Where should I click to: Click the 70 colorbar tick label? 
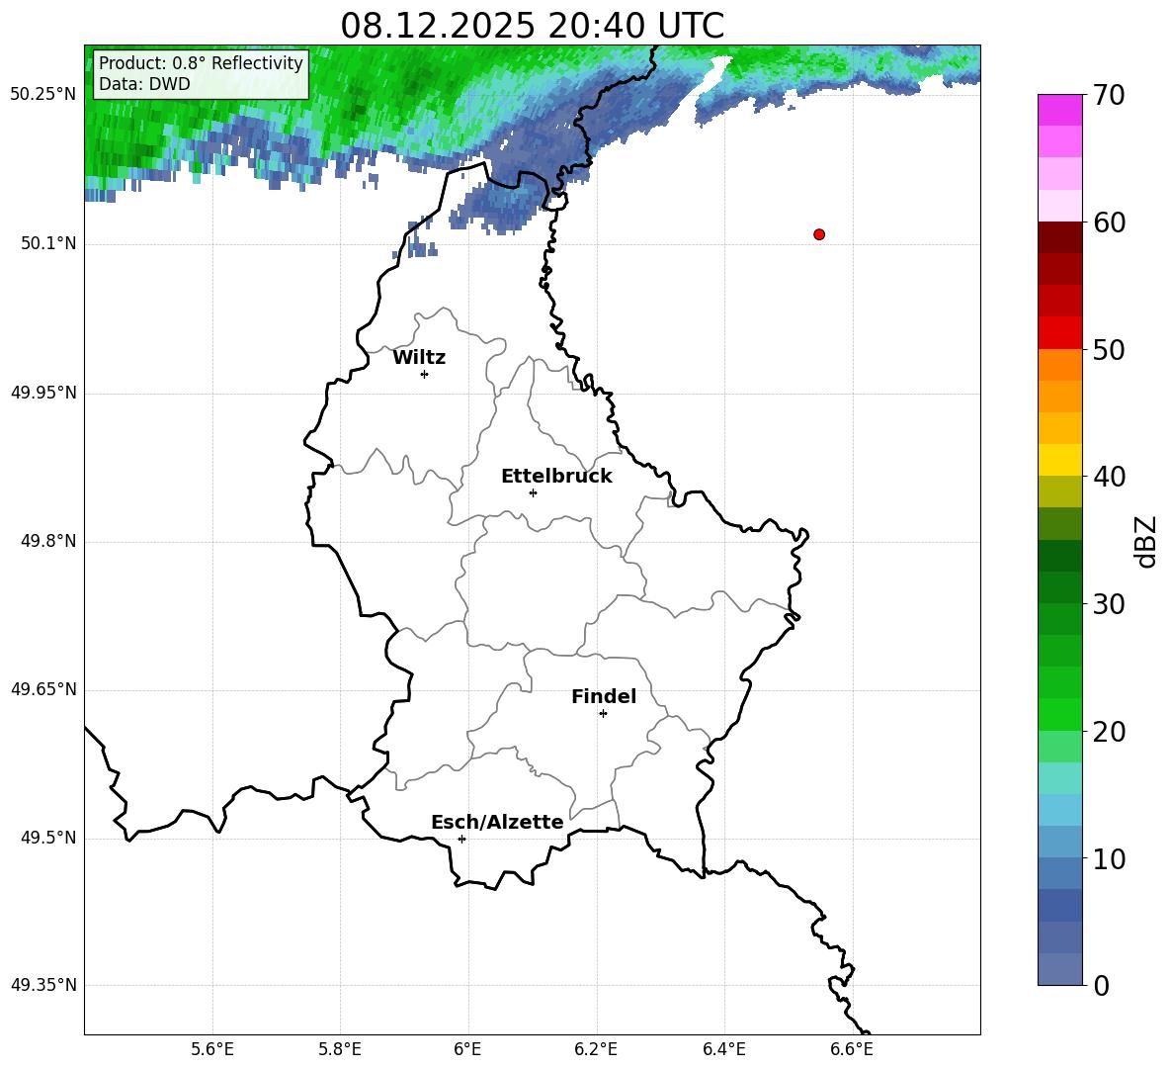(x=1110, y=96)
